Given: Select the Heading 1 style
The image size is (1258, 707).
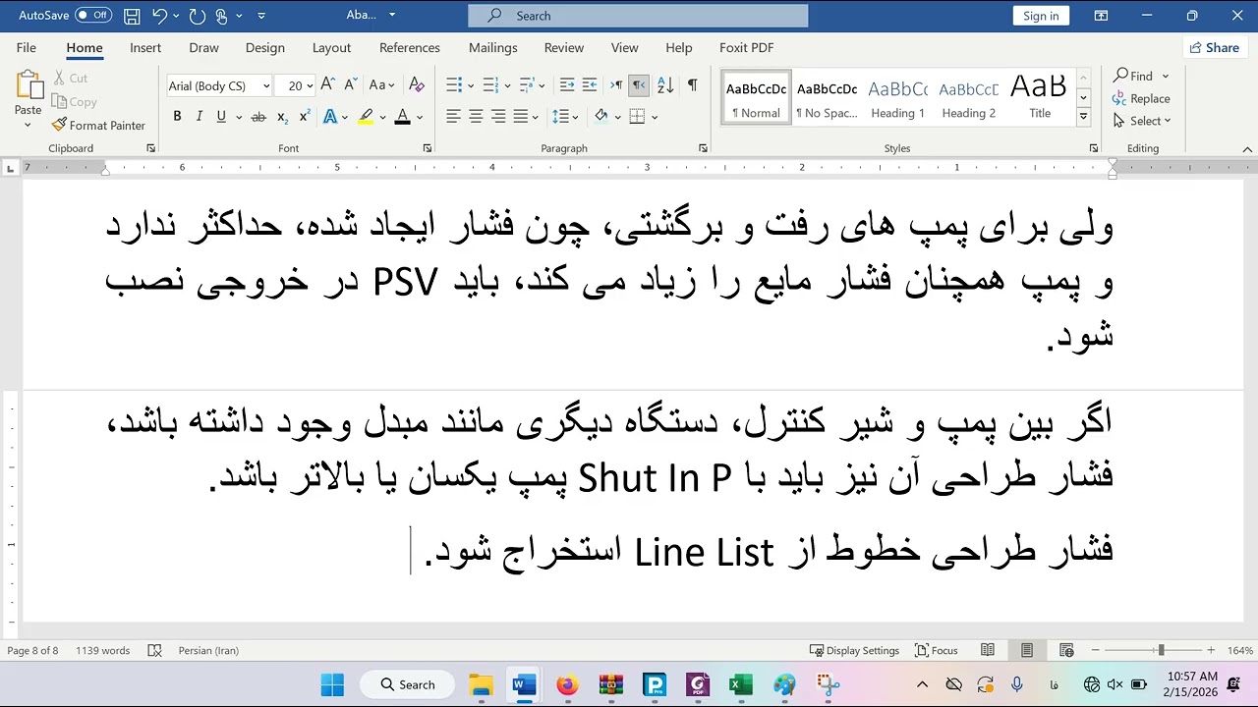Looking at the screenshot, I should coord(897,97).
